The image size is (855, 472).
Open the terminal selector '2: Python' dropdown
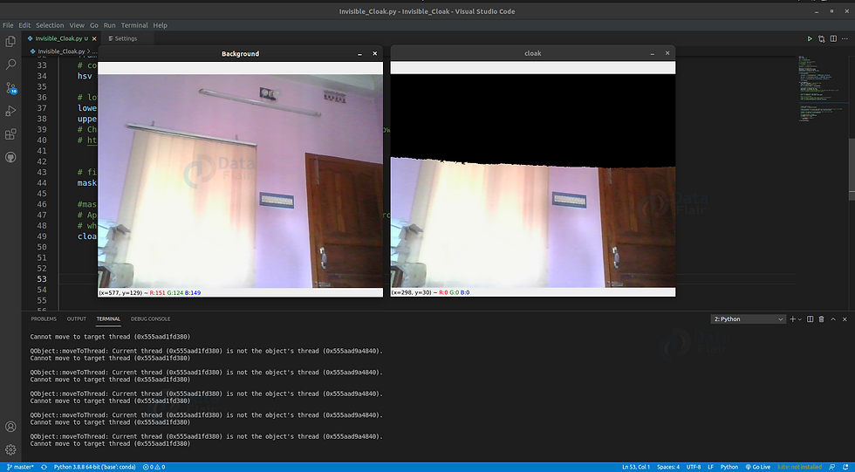[x=748, y=318]
